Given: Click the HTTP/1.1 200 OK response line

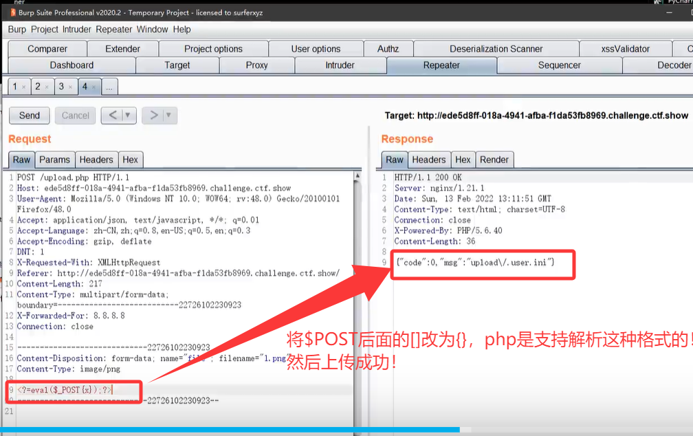Looking at the screenshot, I should [x=428, y=177].
